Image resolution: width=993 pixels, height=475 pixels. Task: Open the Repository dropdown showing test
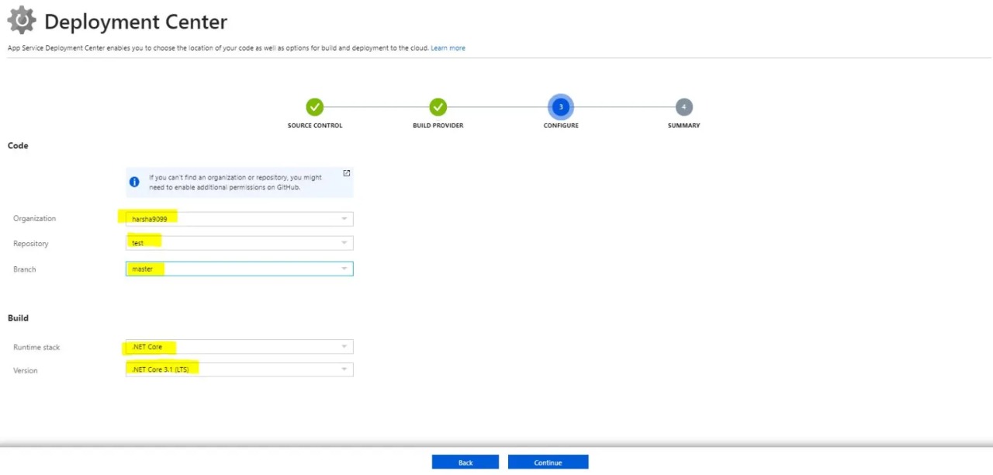click(239, 243)
